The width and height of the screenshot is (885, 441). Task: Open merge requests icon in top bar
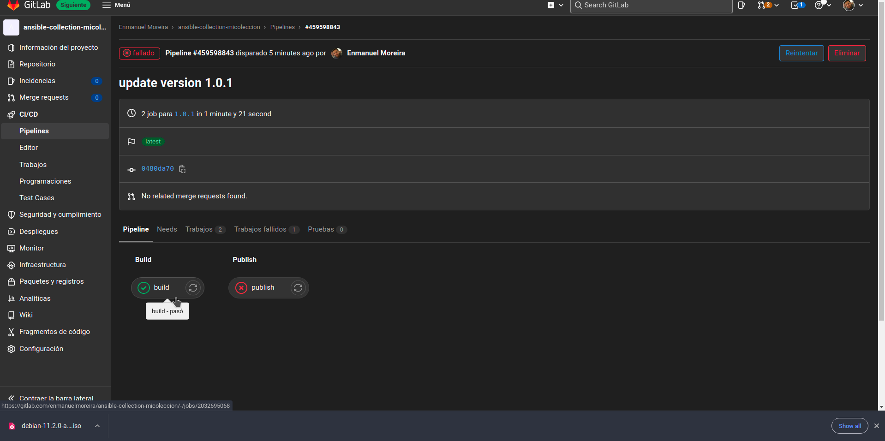point(762,5)
